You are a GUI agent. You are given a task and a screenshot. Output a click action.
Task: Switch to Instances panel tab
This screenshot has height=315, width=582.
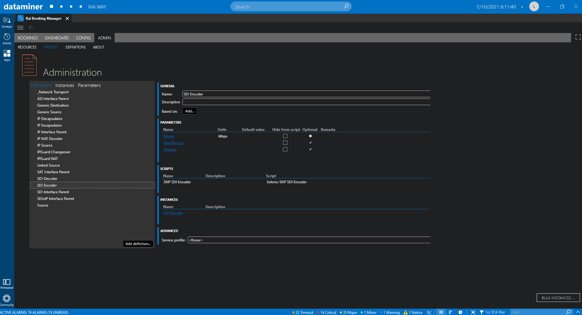point(65,85)
